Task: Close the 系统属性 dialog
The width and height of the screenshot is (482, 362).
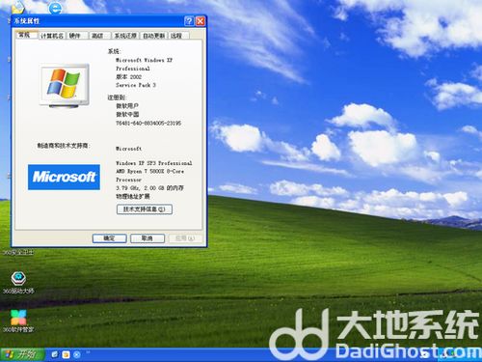Action: pyautogui.click(x=201, y=21)
